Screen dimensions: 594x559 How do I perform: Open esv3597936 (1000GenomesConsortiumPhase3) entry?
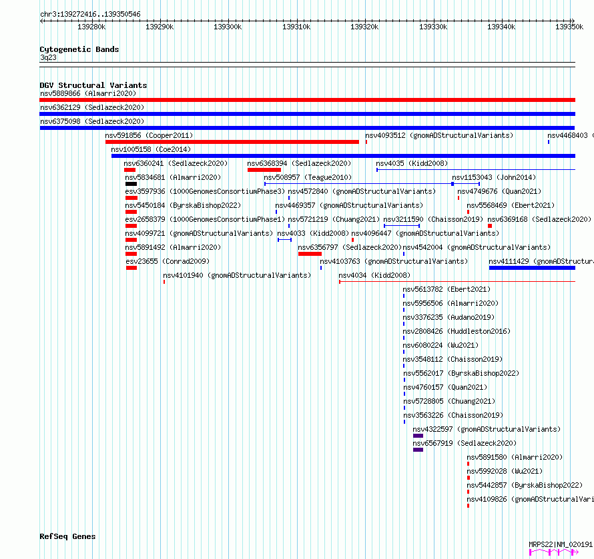pos(205,191)
